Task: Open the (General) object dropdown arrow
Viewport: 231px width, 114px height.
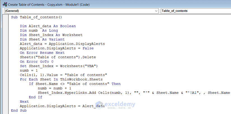Action: pos(156,11)
